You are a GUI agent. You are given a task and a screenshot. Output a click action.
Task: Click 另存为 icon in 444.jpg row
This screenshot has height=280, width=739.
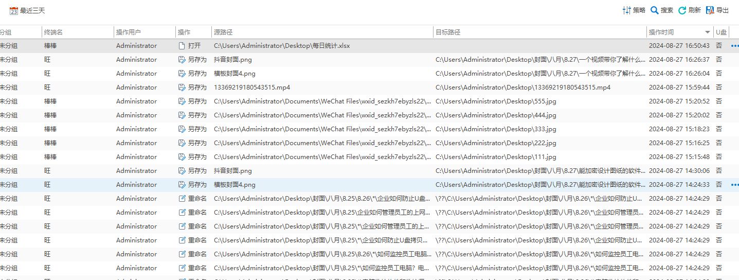point(182,115)
